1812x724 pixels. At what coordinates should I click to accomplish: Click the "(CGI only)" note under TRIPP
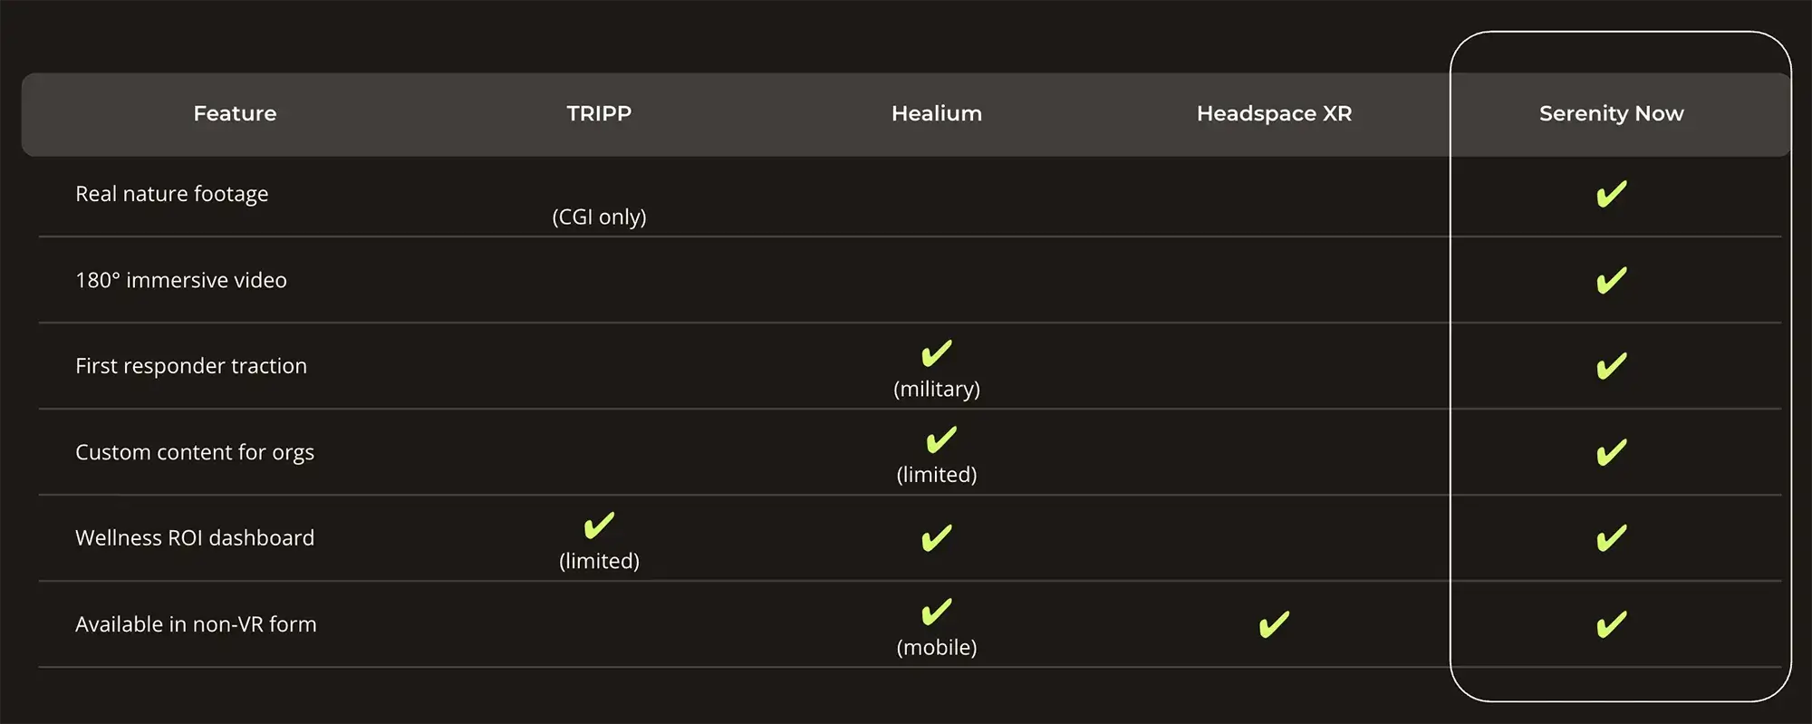(x=599, y=217)
